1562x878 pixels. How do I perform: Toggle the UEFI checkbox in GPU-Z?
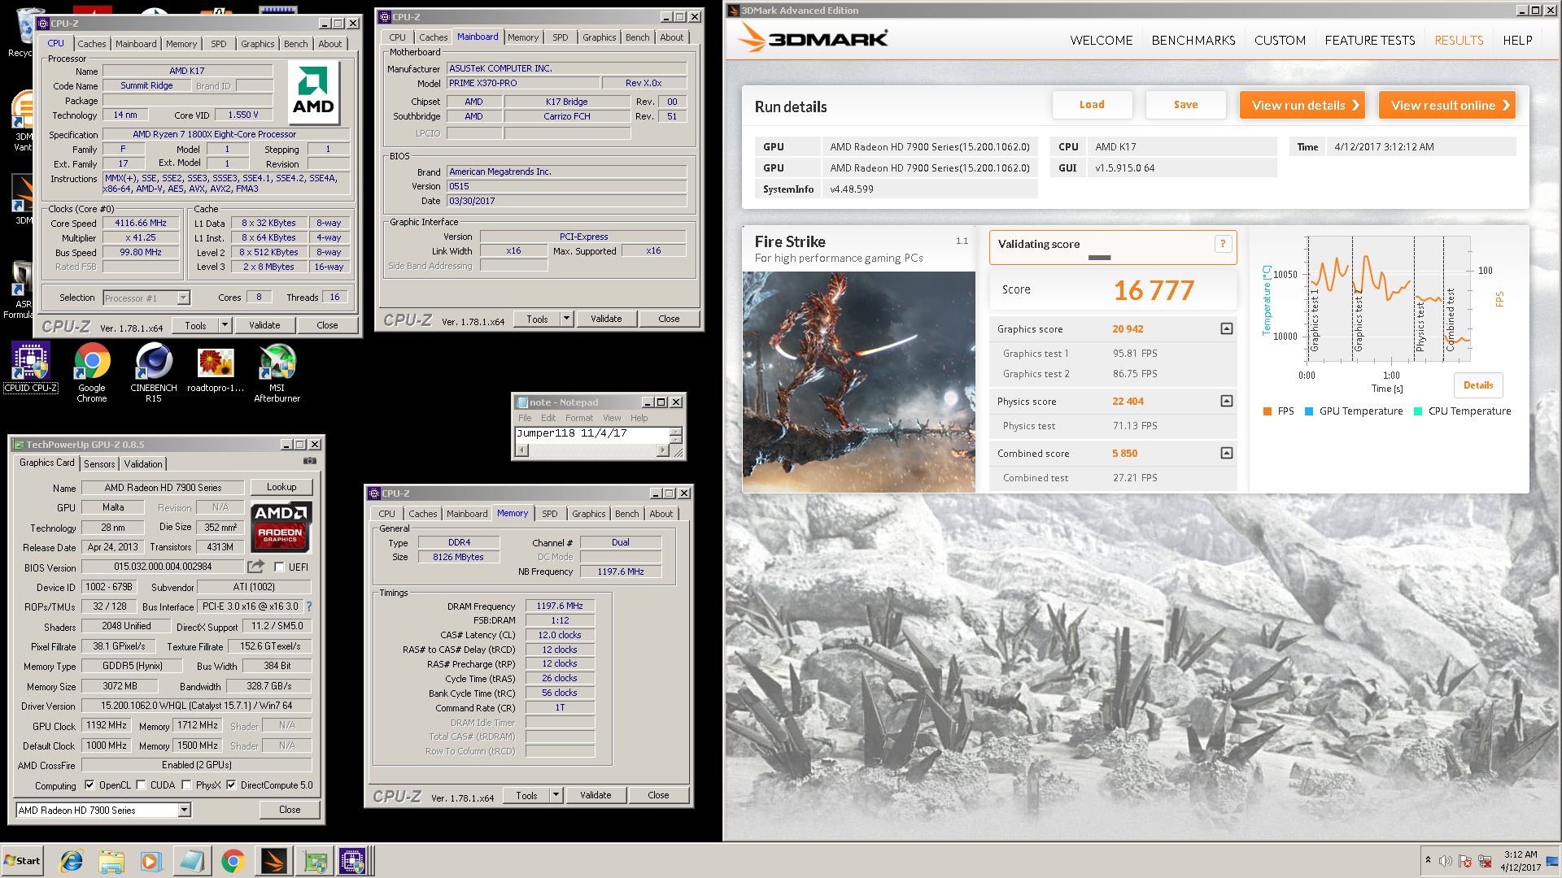[x=279, y=567]
